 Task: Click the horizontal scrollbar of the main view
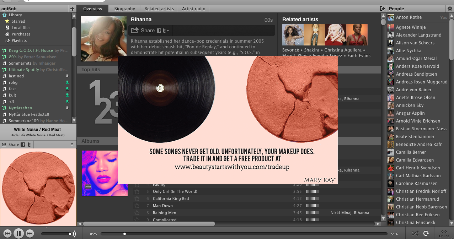pos(149,224)
